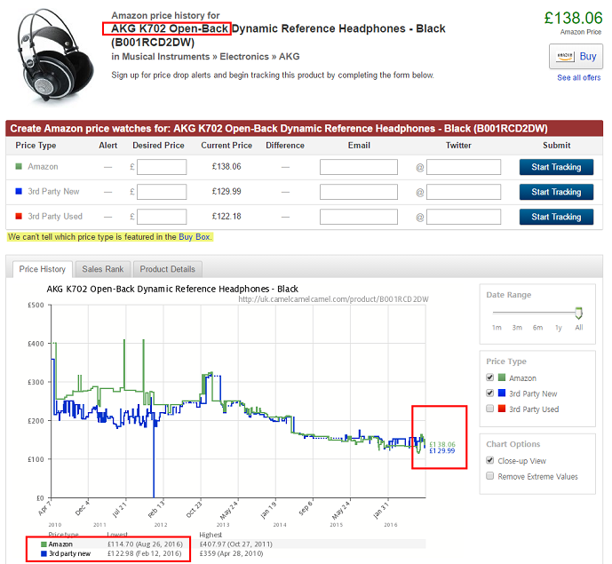Viewport: 612px width, 564px height.
Task: Switch to the Sales Rank tab
Action: [x=101, y=269]
